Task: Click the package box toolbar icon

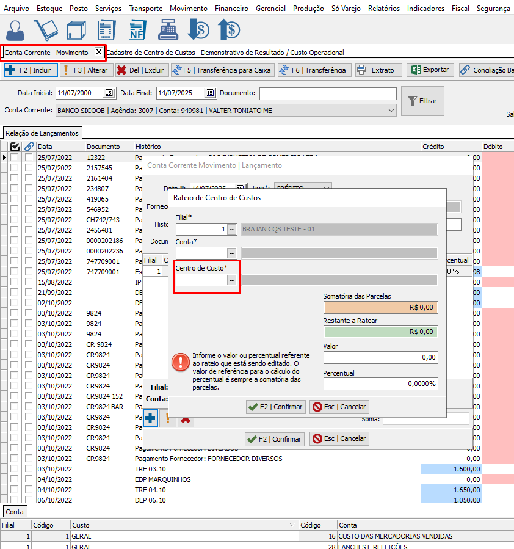Action: [76, 29]
